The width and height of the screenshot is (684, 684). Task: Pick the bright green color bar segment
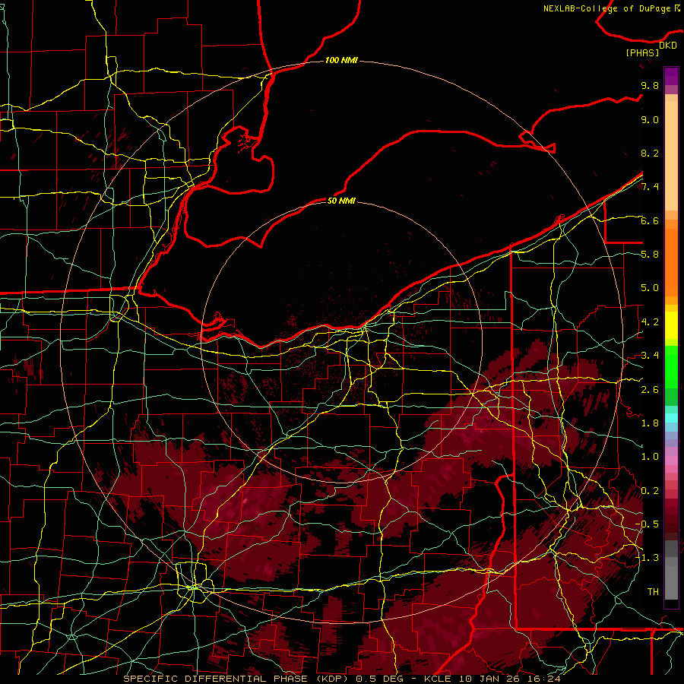click(671, 366)
